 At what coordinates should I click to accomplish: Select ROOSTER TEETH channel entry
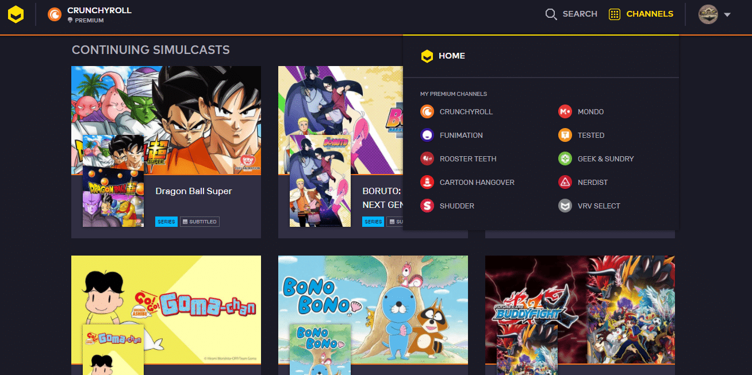point(468,158)
